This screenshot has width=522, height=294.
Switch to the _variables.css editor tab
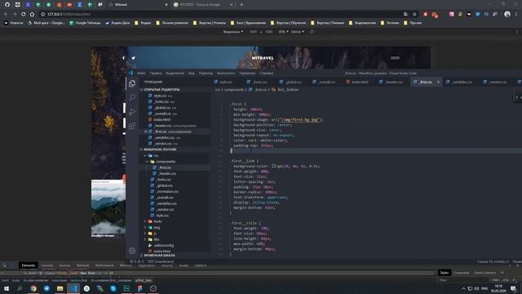click(462, 82)
